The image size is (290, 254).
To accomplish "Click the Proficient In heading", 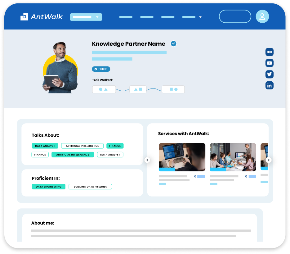I will tap(46, 178).
